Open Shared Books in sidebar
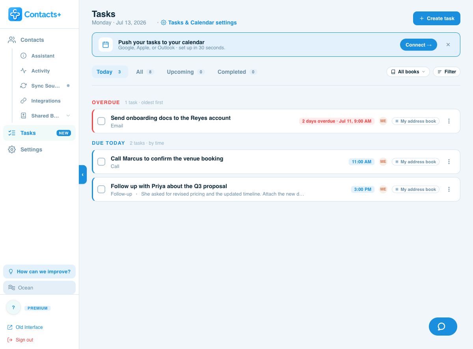 pyautogui.click(x=45, y=116)
